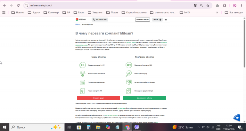Screen dimensions: 246x131
Task: Click the volume speaker tray icon
Action: coord(208,127)
